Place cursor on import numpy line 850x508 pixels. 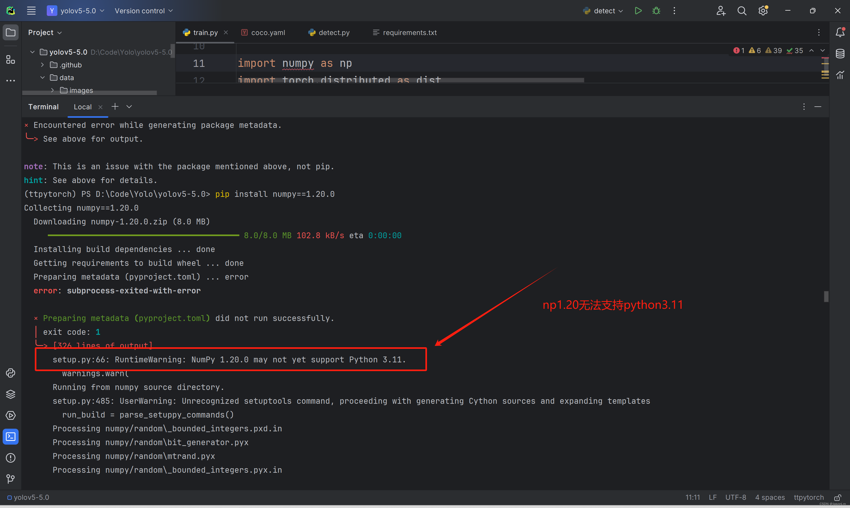[294, 63]
